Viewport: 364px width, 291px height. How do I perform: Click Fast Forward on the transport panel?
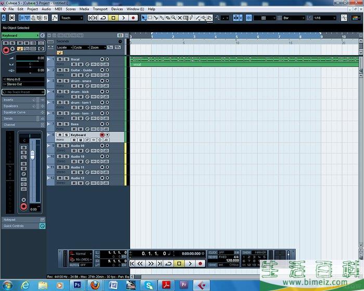(150, 263)
